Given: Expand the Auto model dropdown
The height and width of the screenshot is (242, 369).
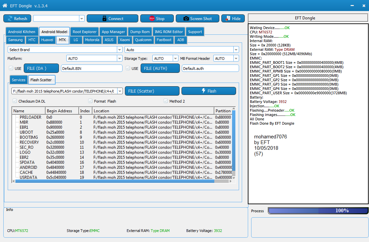Looking at the screenshot, I should 236,49.
